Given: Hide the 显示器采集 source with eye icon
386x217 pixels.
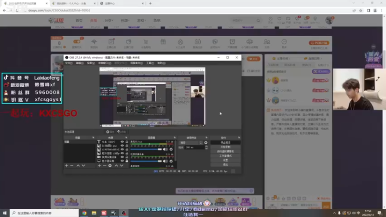Looking at the screenshot, I should point(122,161).
